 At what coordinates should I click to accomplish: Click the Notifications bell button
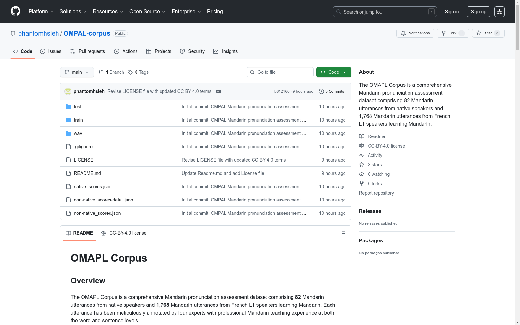click(415, 33)
